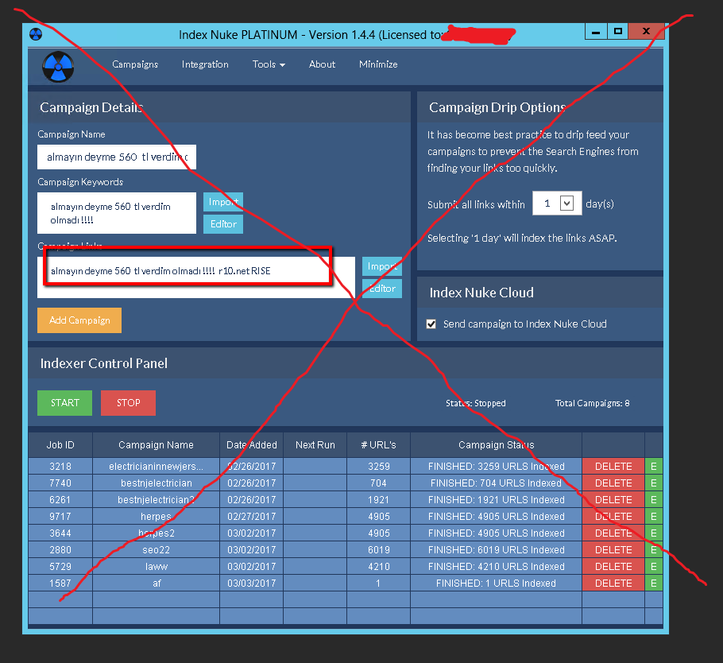This screenshot has width=723, height=663.
Task: Delete the bestnjelectrician campaign job 7740
Action: point(613,483)
